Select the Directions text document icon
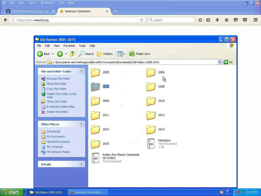 coord(151,143)
